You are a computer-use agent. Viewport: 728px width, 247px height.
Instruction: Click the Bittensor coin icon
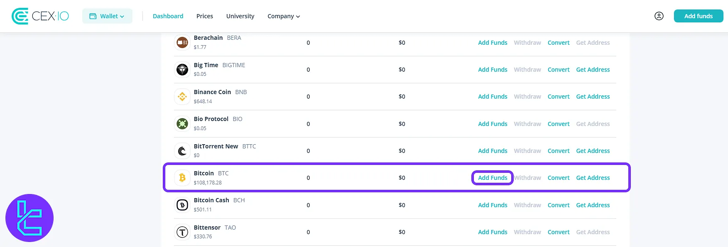(x=182, y=232)
